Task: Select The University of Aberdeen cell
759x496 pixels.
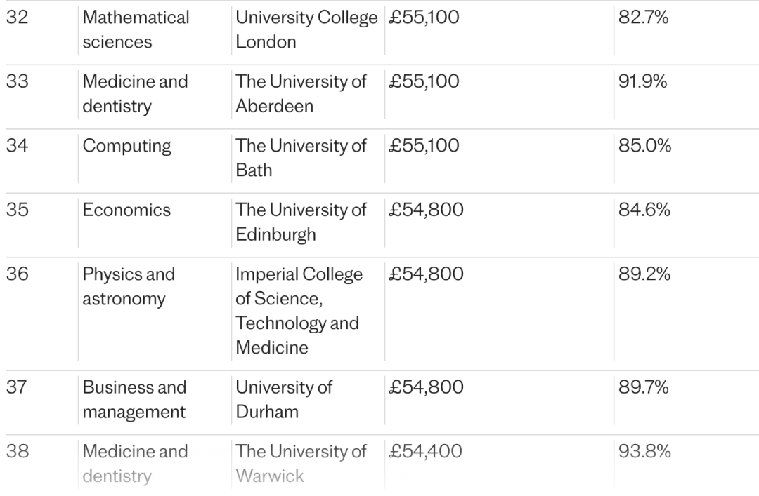Action: [x=301, y=94]
